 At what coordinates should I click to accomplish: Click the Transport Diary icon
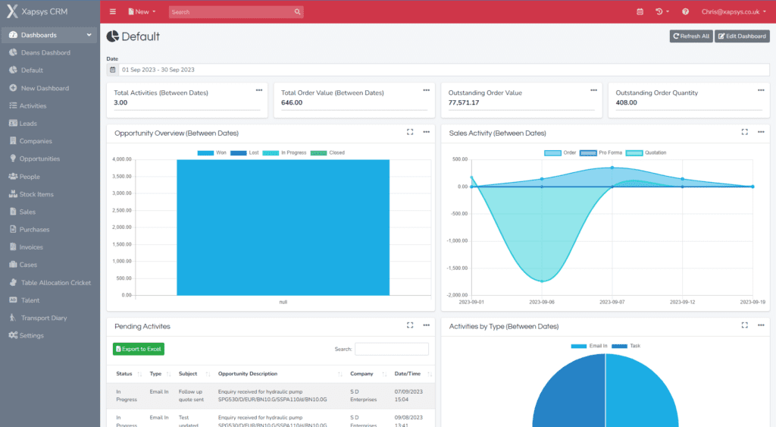pos(13,318)
